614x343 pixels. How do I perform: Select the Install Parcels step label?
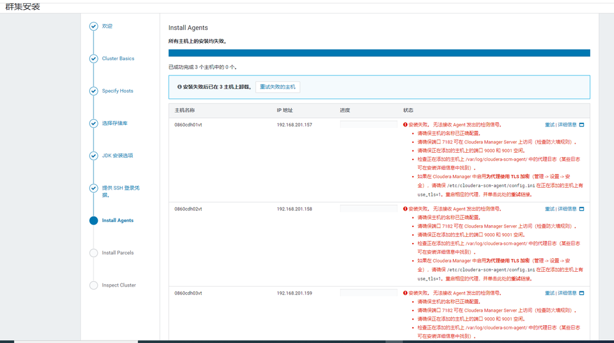[x=117, y=253]
